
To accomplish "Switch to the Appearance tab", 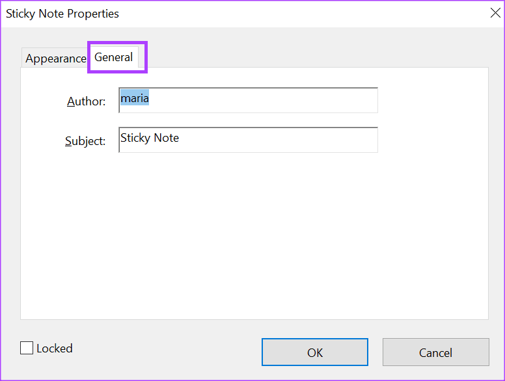I will coord(55,59).
